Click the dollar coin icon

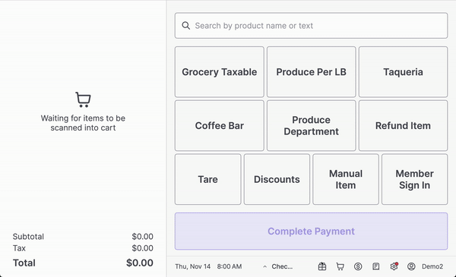pos(358,266)
